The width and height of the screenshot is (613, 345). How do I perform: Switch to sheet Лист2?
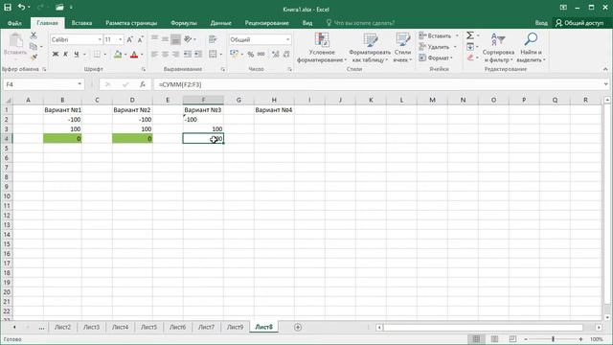[x=62, y=327]
